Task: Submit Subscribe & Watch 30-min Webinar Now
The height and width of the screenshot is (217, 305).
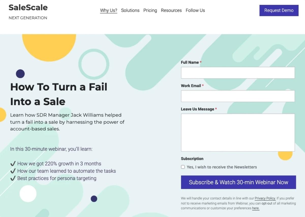Action: click(x=238, y=182)
